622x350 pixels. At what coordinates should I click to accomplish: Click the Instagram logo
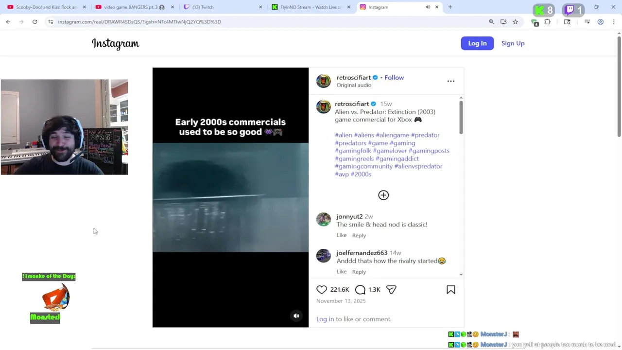tap(115, 44)
